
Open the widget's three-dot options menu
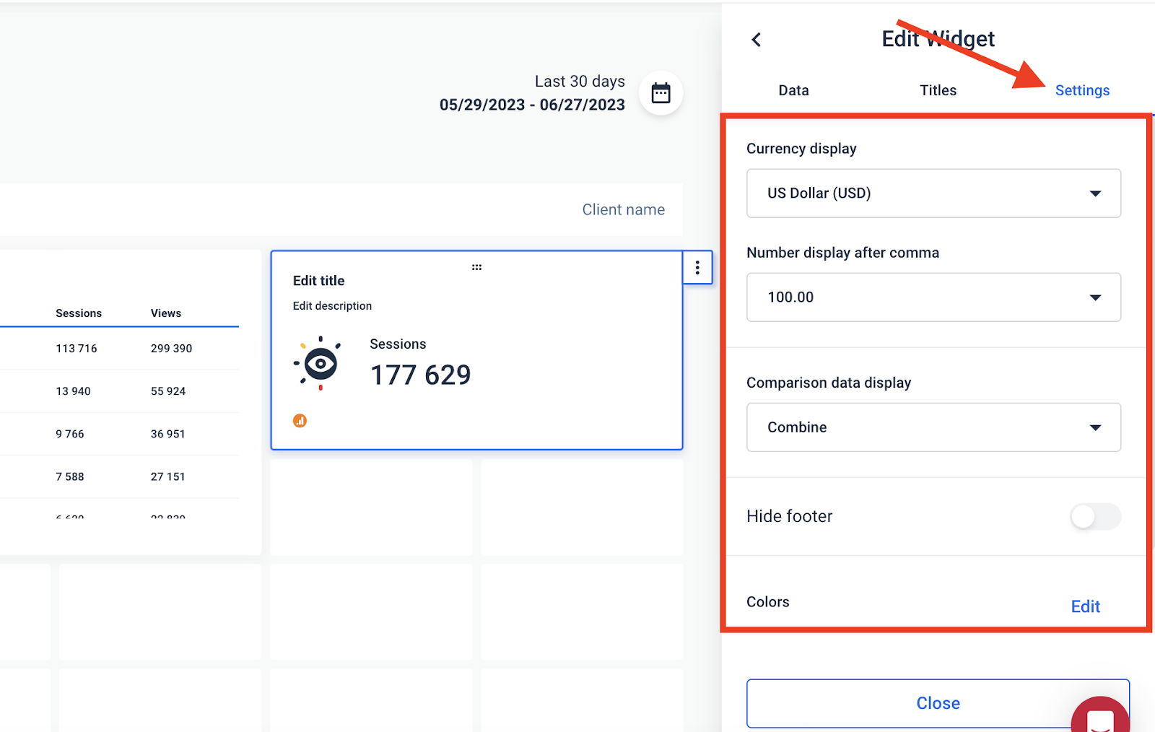[697, 268]
